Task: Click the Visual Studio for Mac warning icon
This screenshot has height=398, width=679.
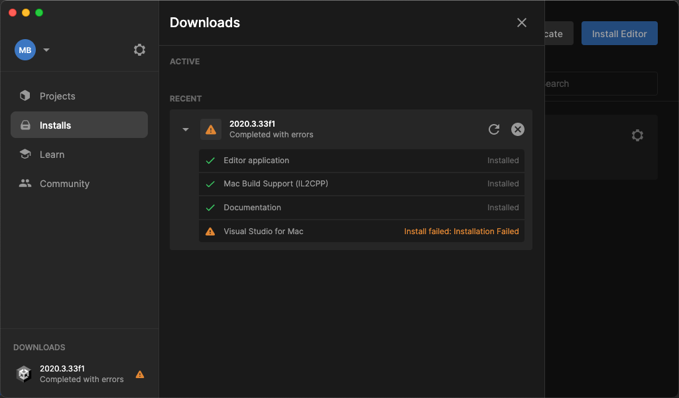Action: pyautogui.click(x=210, y=232)
